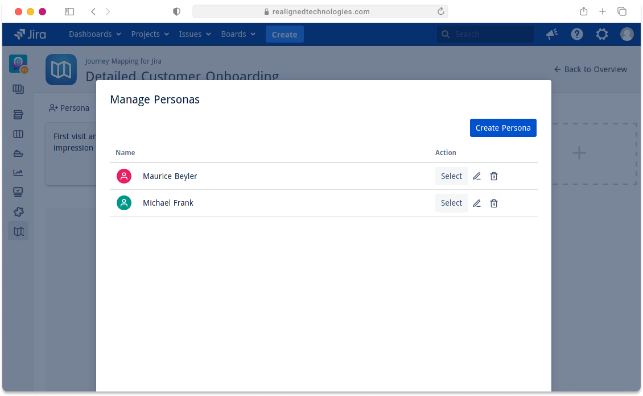This screenshot has height=396, width=643.
Task: Click Michael Frank's green avatar icon
Action: pos(124,203)
